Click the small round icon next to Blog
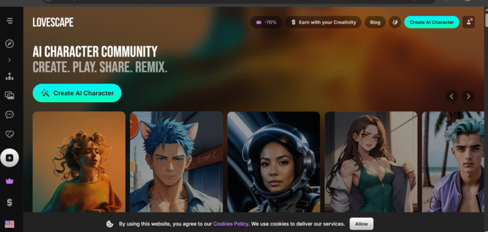This screenshot has height=232, width=488. [x=395, y=22]
